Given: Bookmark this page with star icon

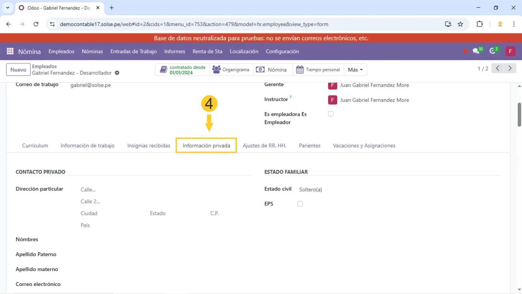Looking at the screenshot, I should (x=460, y=24).
